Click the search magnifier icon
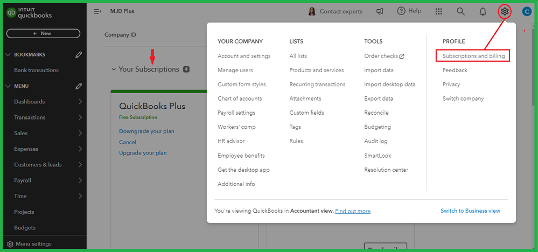The width and height of the screenshot is (538, 252). coord(460,11)
